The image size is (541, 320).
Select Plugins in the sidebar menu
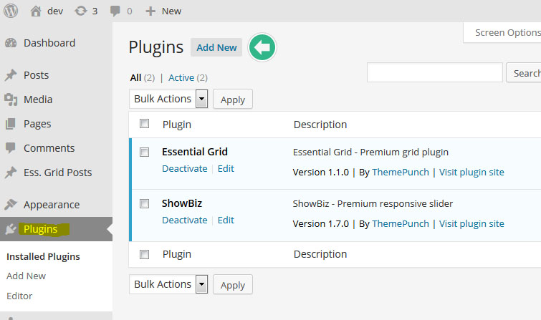[40, 229]
